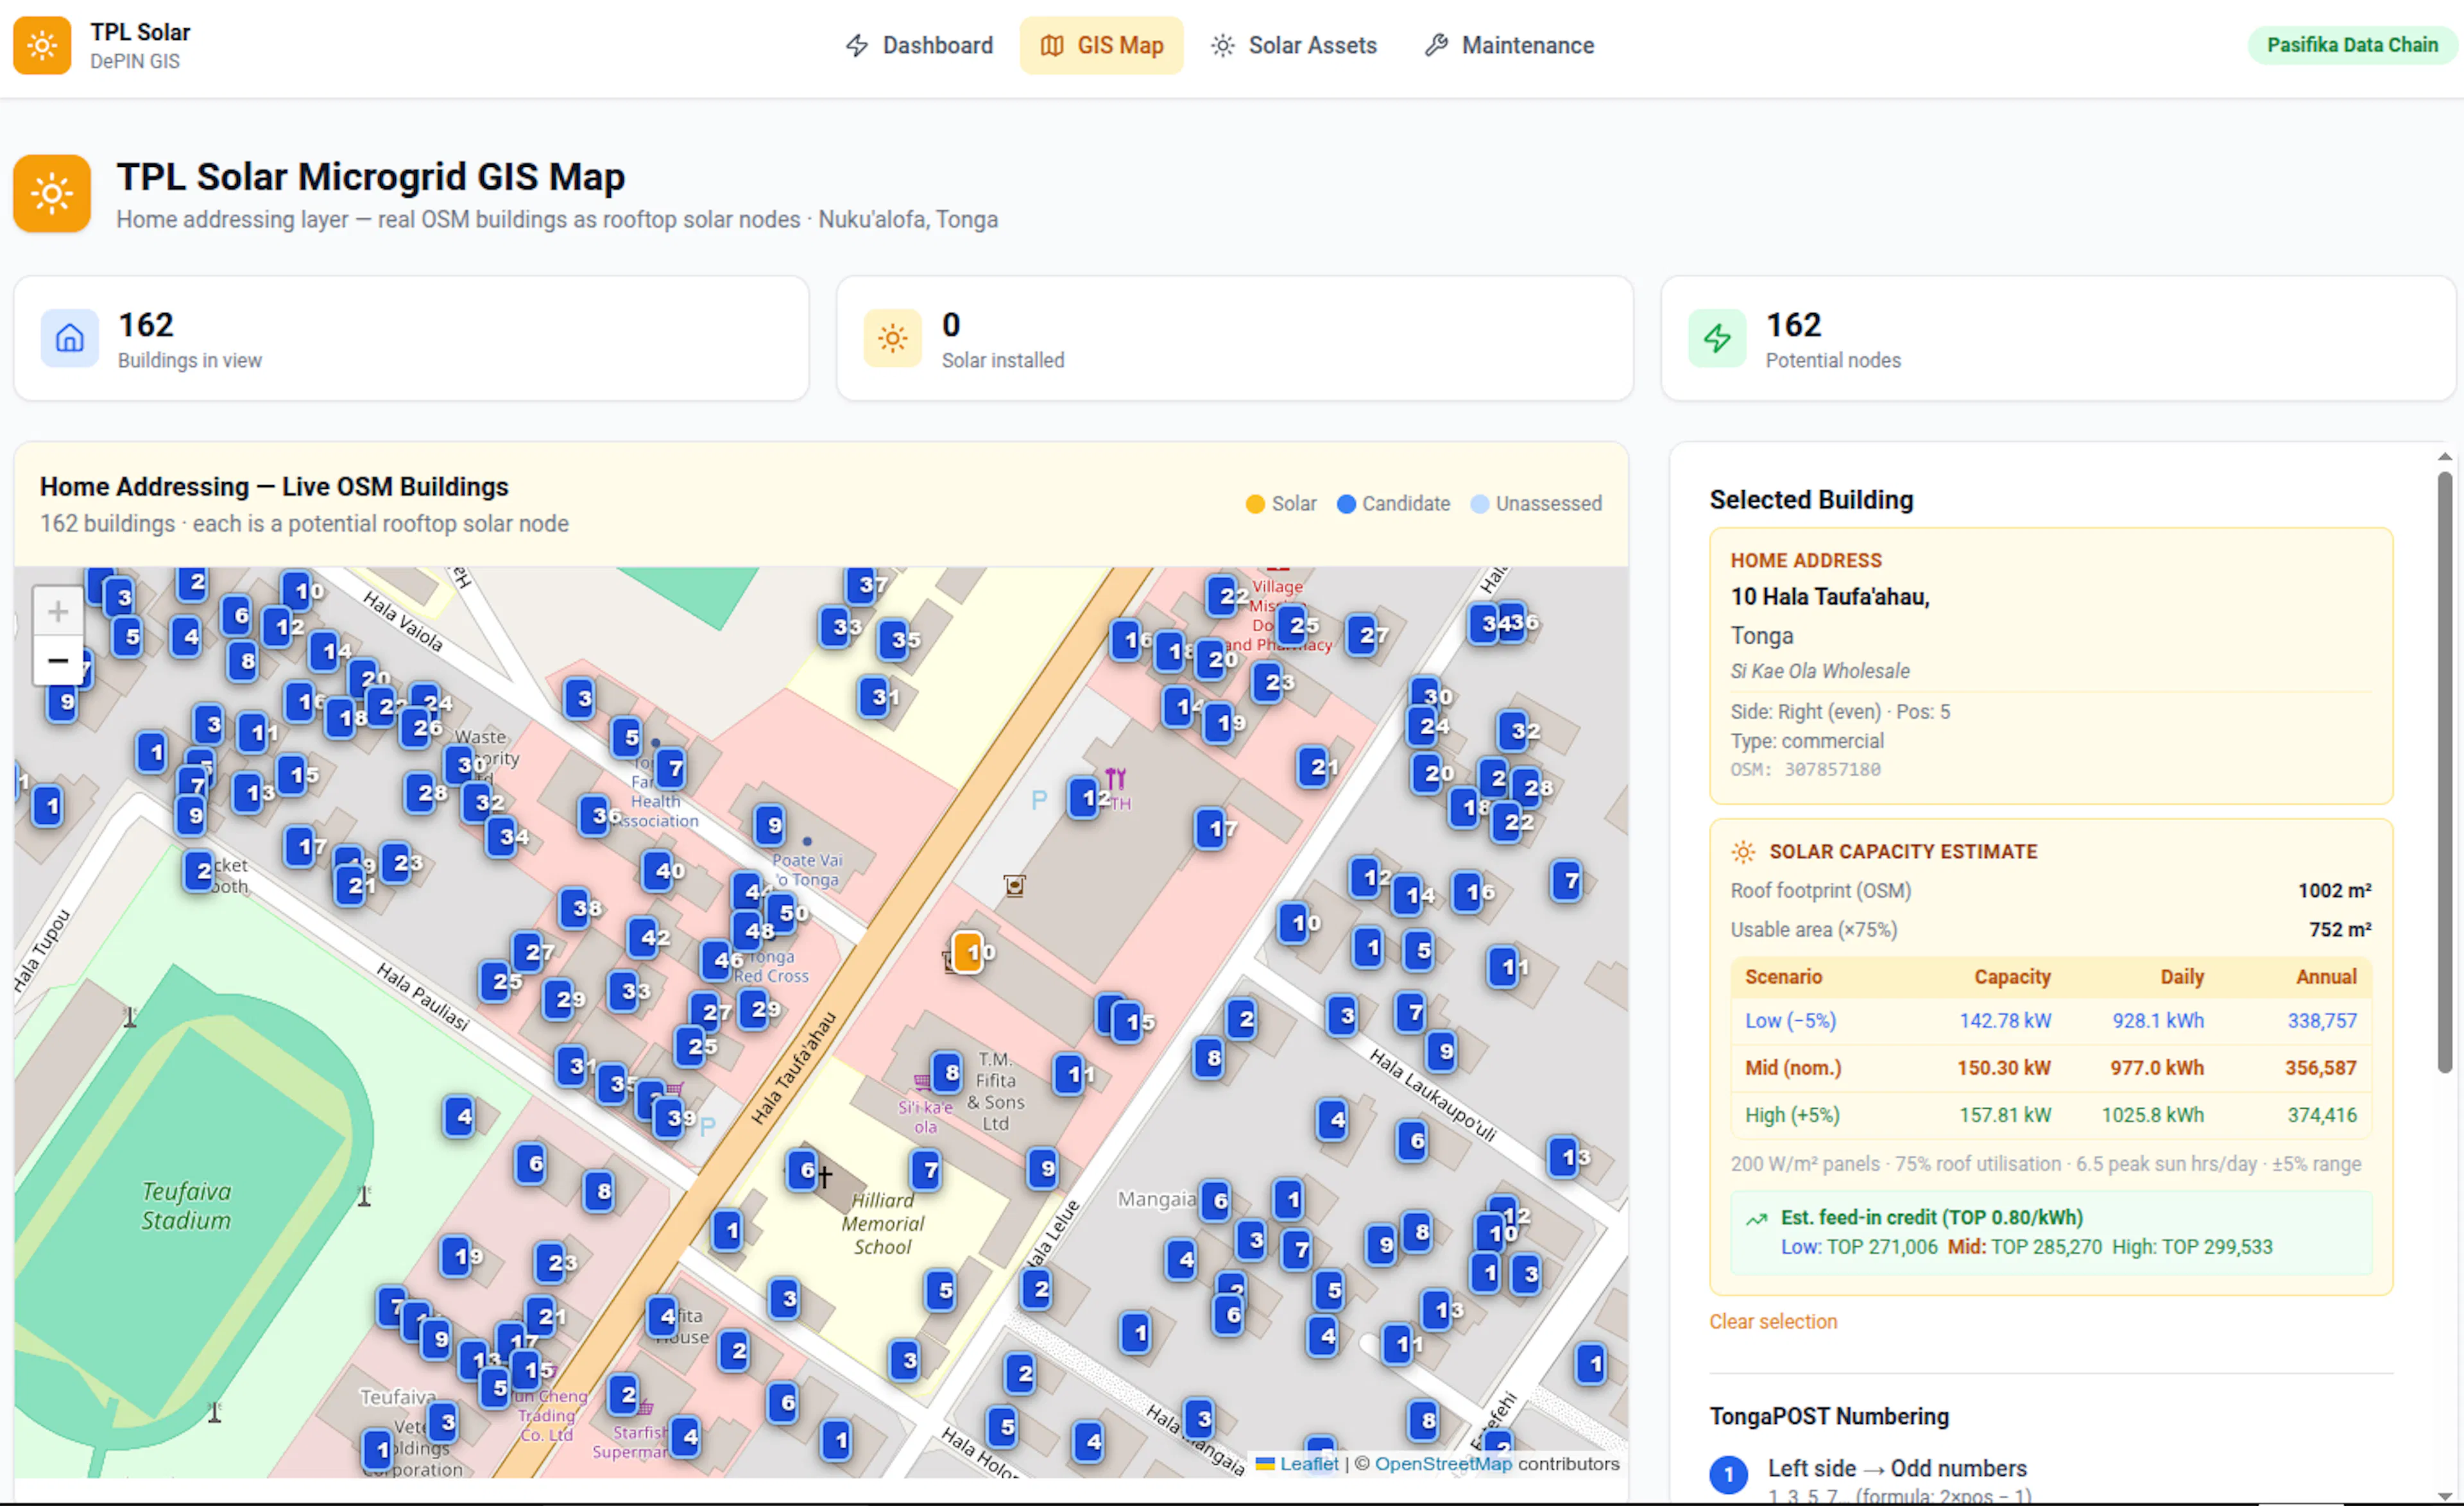Viewport: 2464px width, 1506px height.
Task: Click the Clear selection link
Action: (x=1772, y=1321)
